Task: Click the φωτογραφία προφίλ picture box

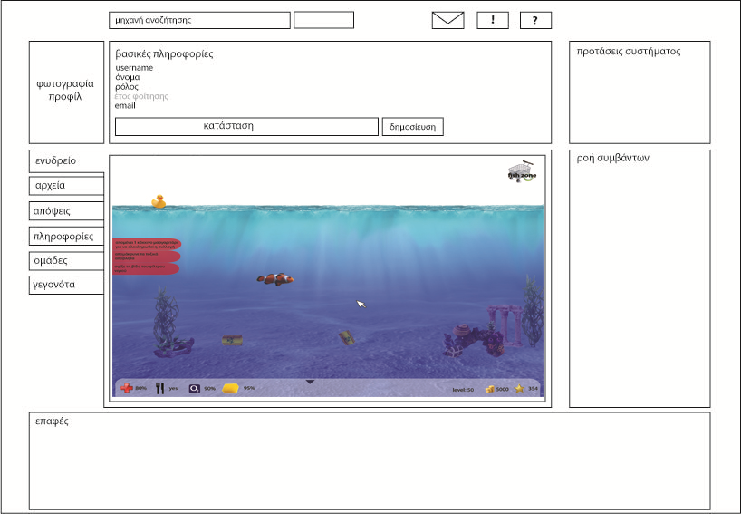Action: pos(66,92)
